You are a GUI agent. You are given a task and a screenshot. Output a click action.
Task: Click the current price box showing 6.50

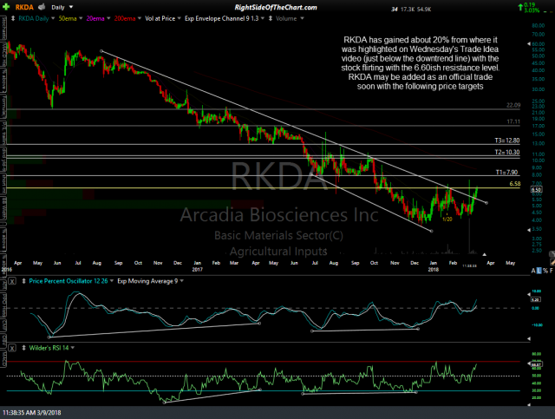tap(536, 189)
